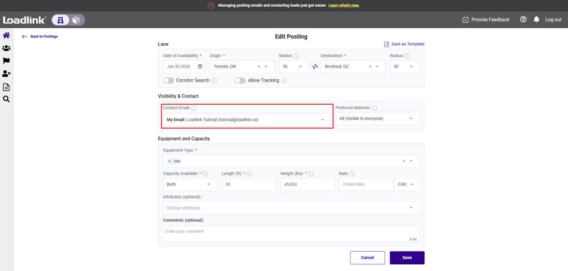Image resolution: width=568 pixels, height=271 pixels.
Task: Click the Home icon in left sidebar
Action: (7, 35)
